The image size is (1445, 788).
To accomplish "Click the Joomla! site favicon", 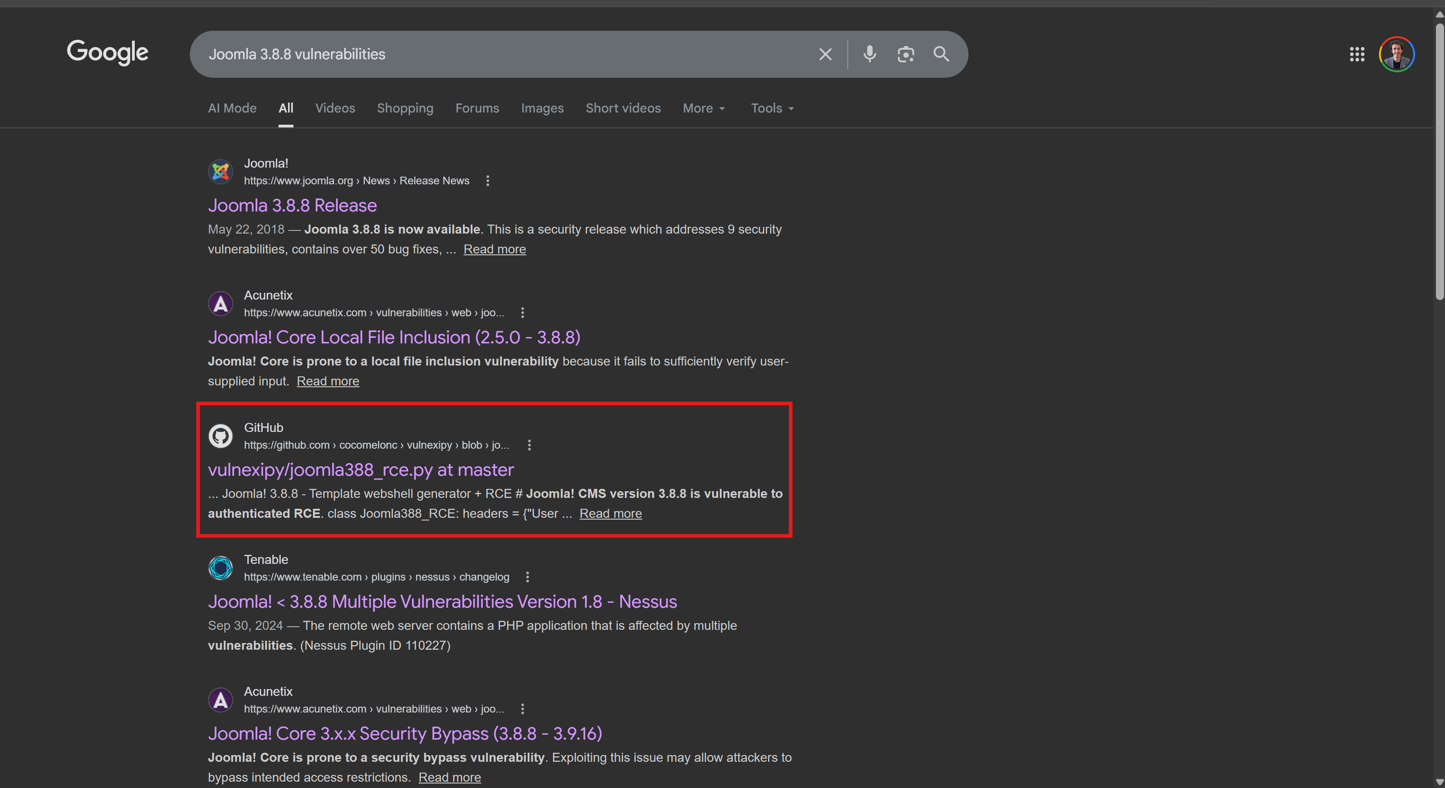I will point(221,172).
